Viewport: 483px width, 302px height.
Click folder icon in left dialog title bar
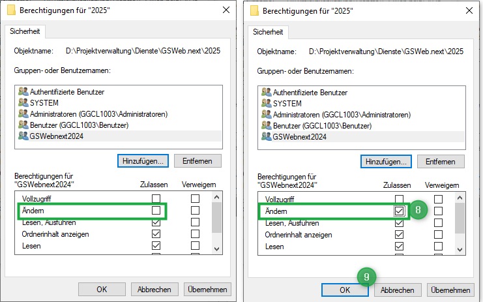coord(11,10)
